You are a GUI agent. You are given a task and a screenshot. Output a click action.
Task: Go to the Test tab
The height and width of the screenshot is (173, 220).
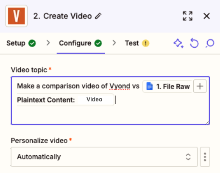coord(137,43)
